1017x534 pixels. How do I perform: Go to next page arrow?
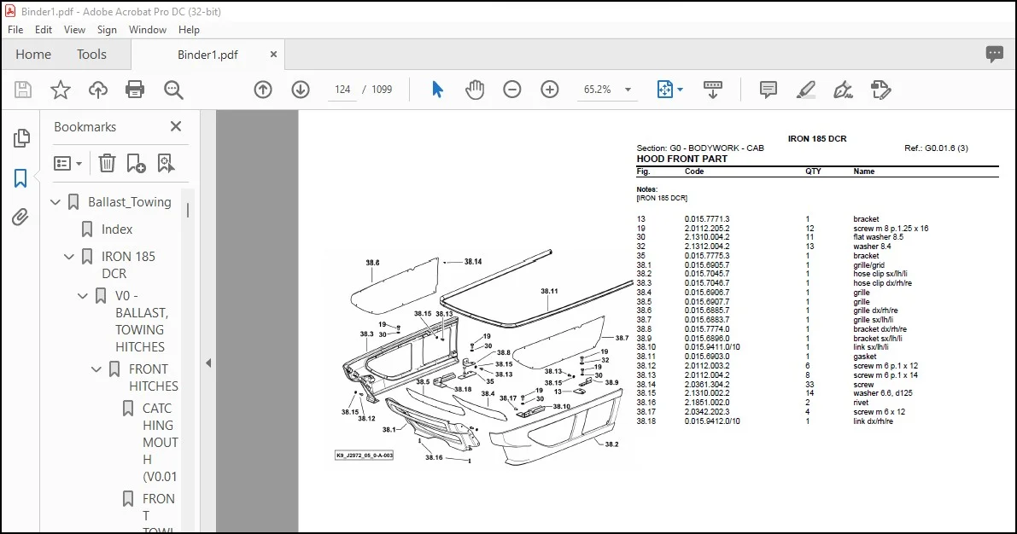click(x=301, y=90)
